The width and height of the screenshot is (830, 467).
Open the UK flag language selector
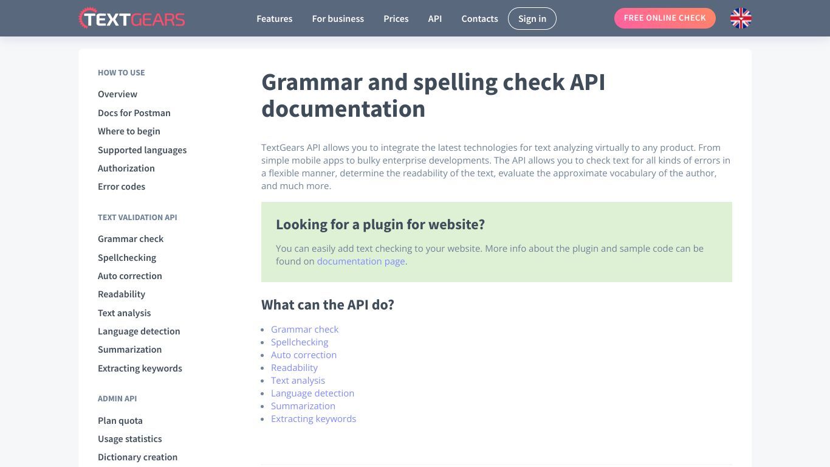click(741, 18)
